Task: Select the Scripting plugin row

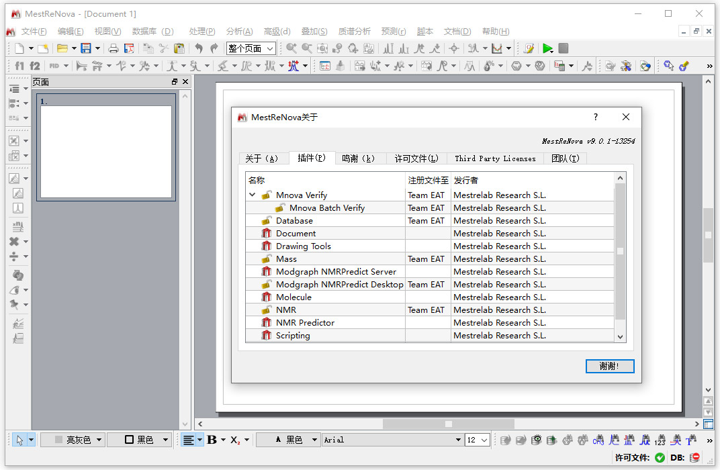Action: [431, 336]
